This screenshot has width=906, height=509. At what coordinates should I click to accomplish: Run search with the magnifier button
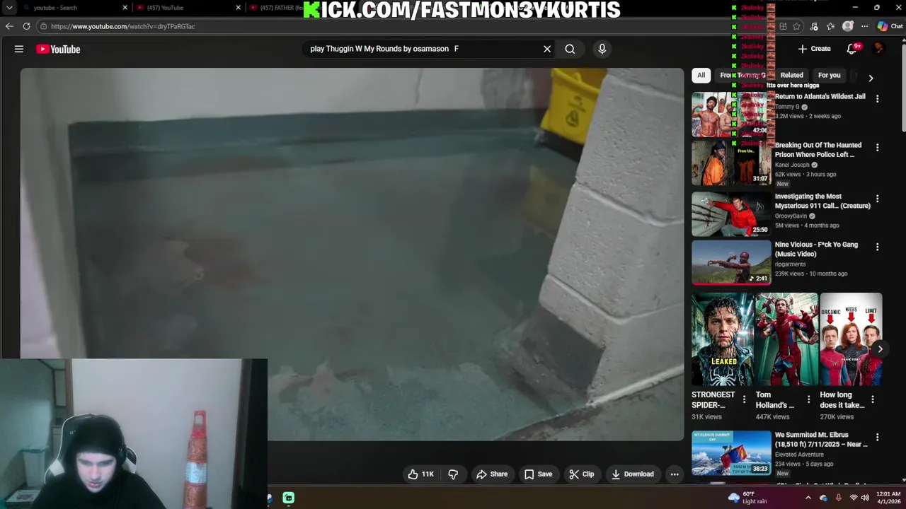[x=570, y=49]
